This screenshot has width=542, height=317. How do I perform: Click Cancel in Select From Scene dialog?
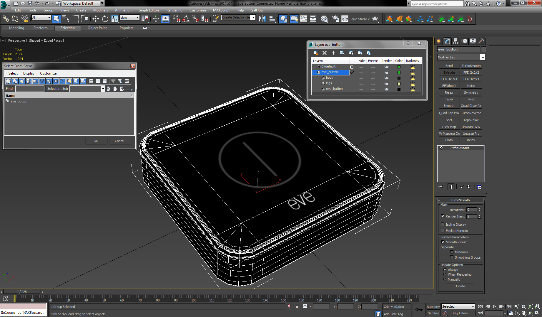[x=119, y=141]
